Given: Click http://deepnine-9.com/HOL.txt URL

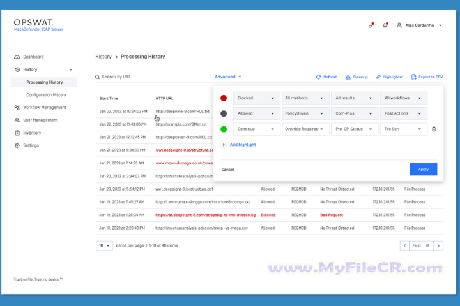Looking at the screenshot, I should pos(183,112).
